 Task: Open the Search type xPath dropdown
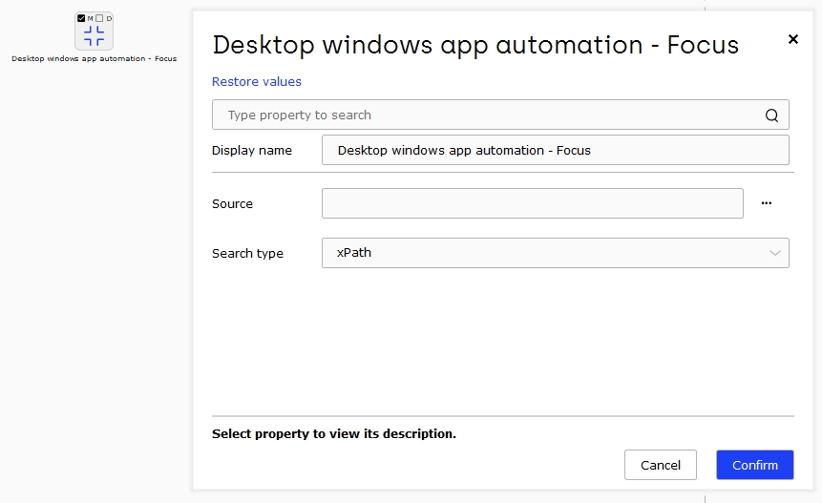coord(556,253)
